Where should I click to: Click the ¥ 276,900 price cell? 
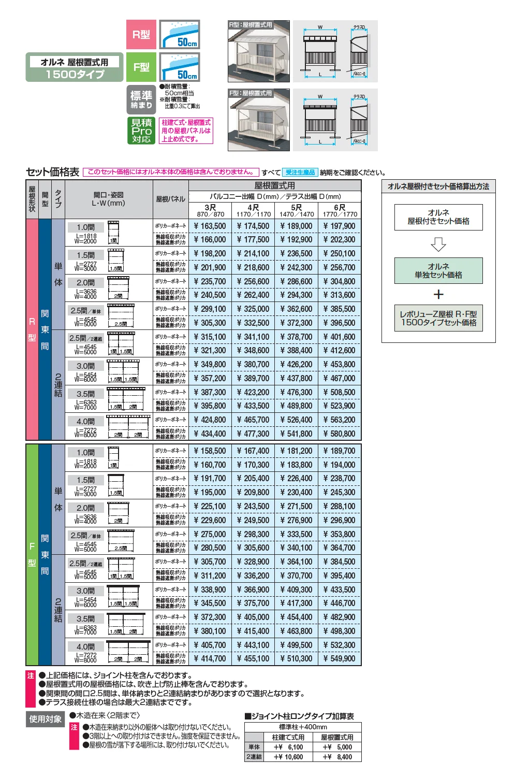(297, 520)
